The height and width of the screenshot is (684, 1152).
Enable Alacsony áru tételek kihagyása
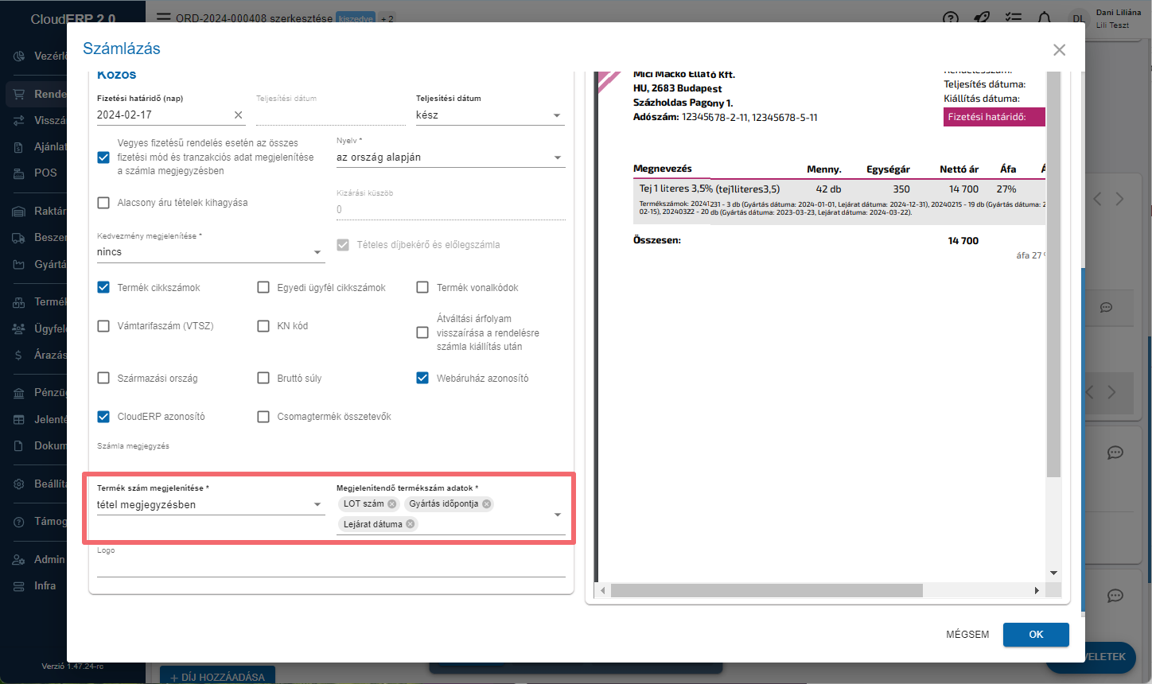(x=103, y=203)
